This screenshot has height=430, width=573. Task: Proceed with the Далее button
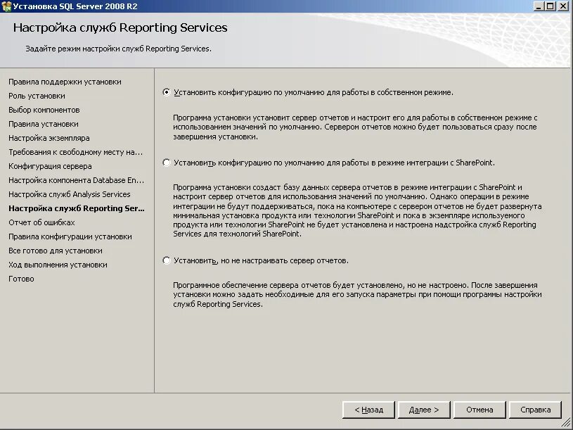(424, 410)
